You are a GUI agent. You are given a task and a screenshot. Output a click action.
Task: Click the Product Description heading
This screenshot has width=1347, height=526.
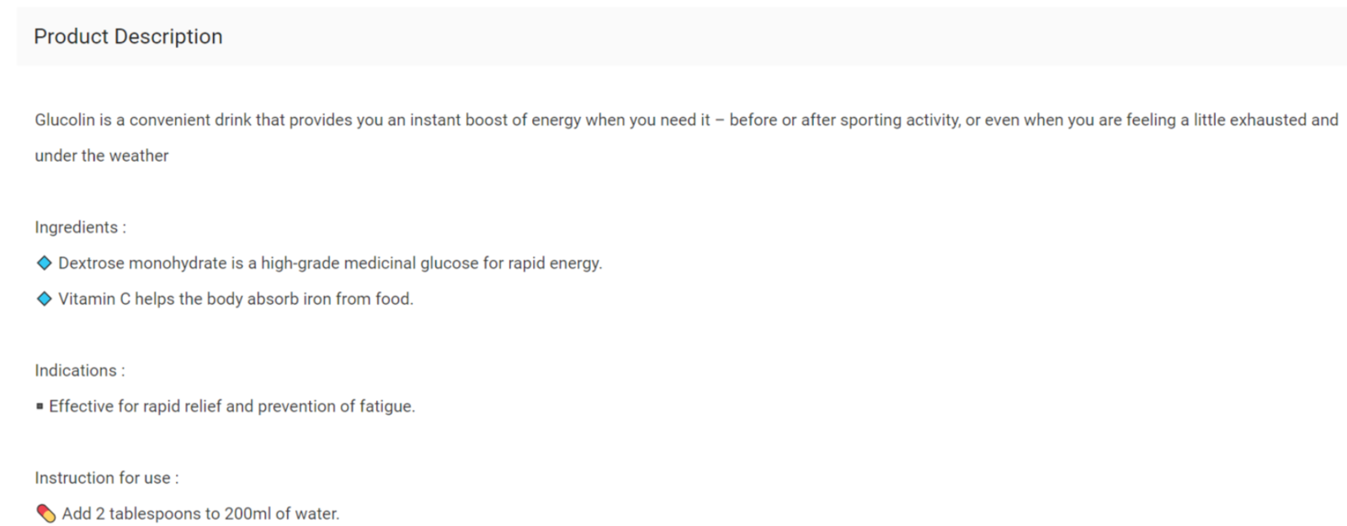click(128, 37)
